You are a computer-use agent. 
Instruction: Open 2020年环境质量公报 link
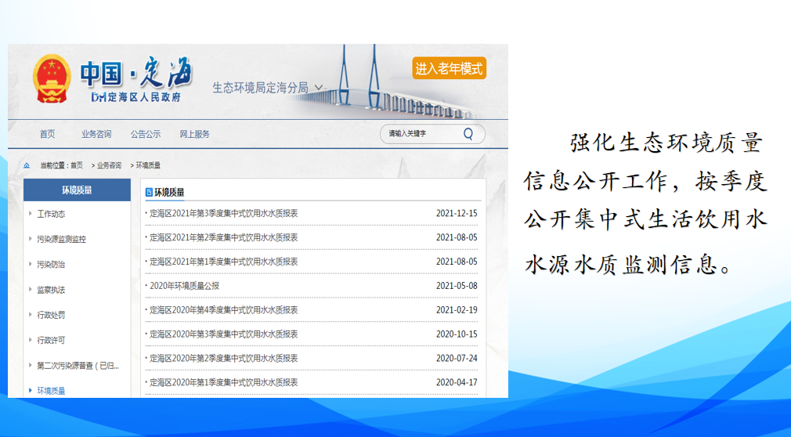tap(185, 286)
